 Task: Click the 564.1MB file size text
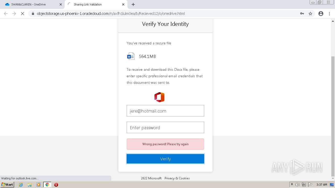[147, 56]
